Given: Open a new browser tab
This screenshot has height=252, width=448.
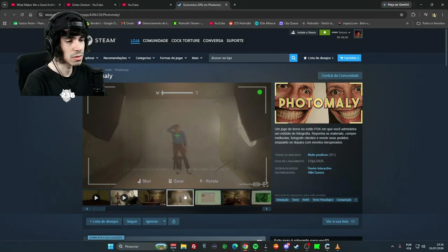Looking at the screenshot, I should pyautogui.click(x=234, y=5).
